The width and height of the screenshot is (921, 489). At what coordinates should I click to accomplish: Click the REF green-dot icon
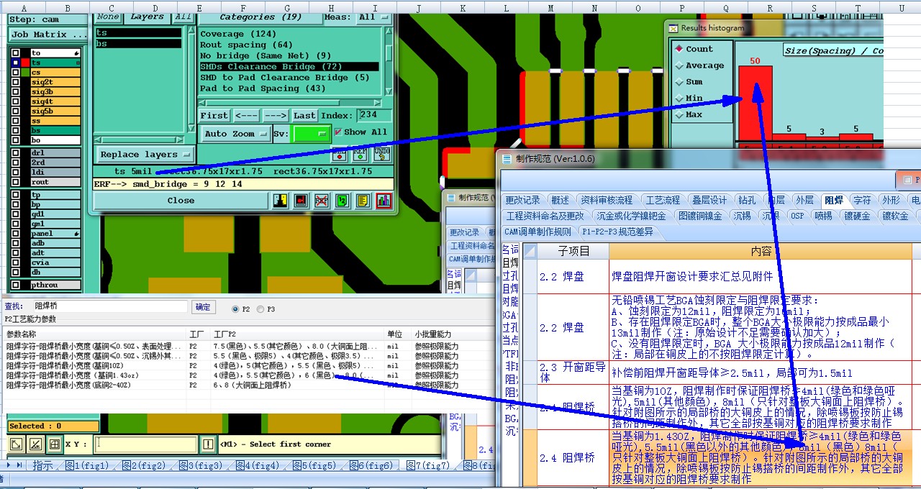pos(359,153)
